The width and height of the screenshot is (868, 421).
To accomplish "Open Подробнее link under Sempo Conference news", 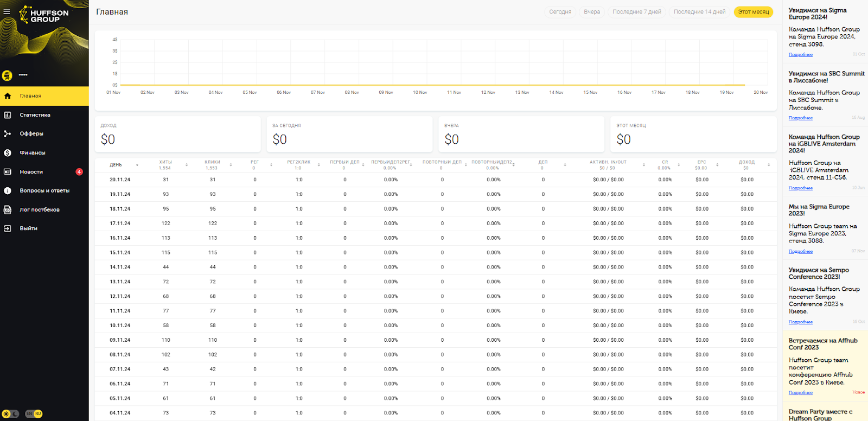I will [x=801, y=322].
